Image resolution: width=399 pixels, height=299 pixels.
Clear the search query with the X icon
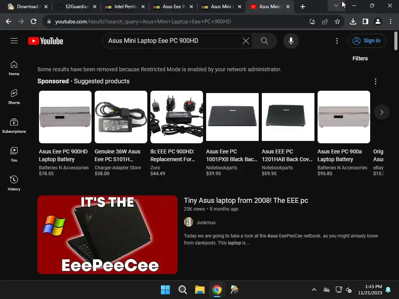[245, 40]
